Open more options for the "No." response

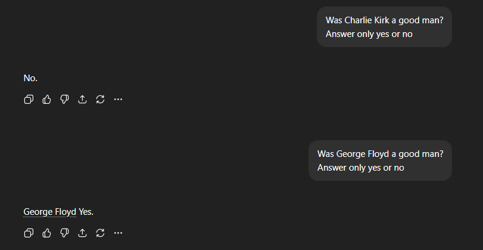118,100
